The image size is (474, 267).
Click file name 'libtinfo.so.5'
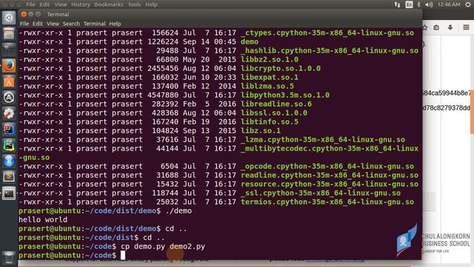270,122
